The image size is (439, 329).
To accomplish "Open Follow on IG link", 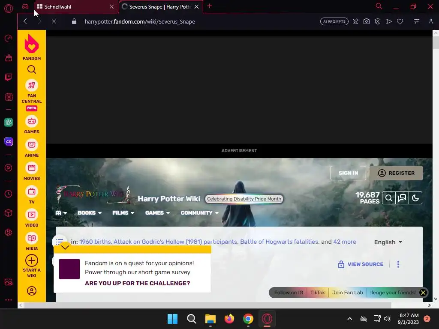I will [289, 293].
